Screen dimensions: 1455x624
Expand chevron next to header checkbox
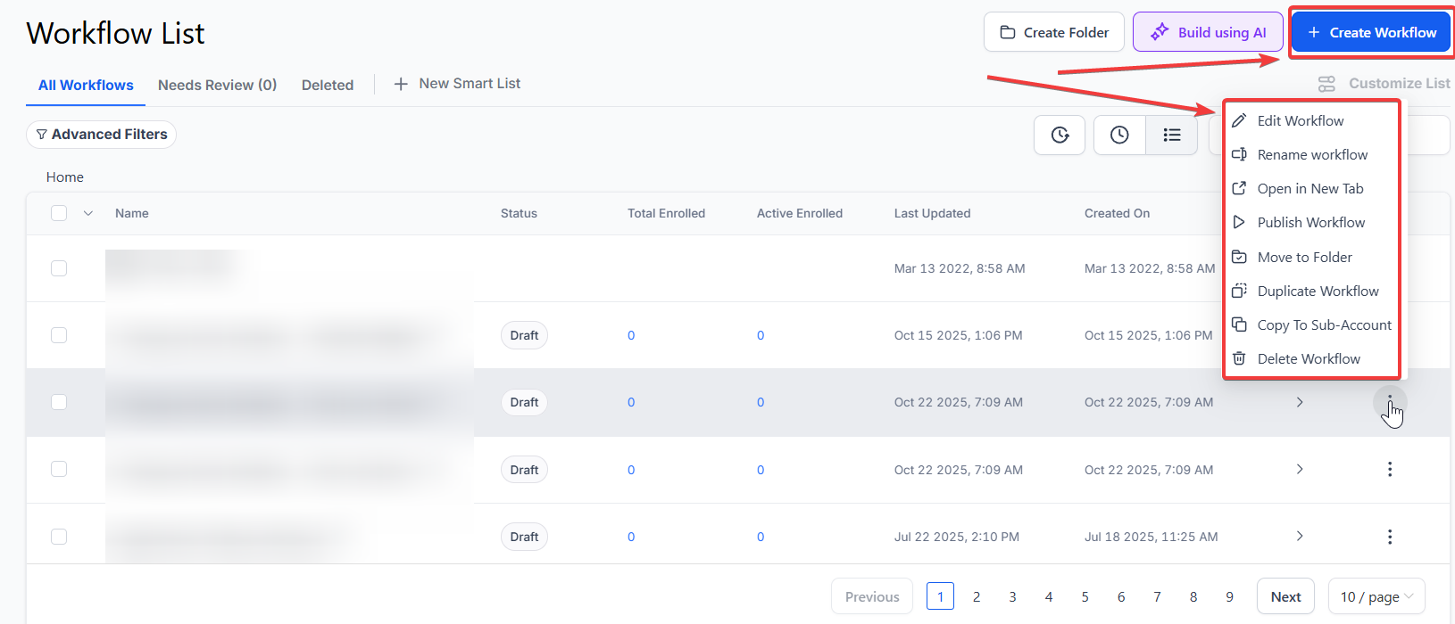pos(88,213)
